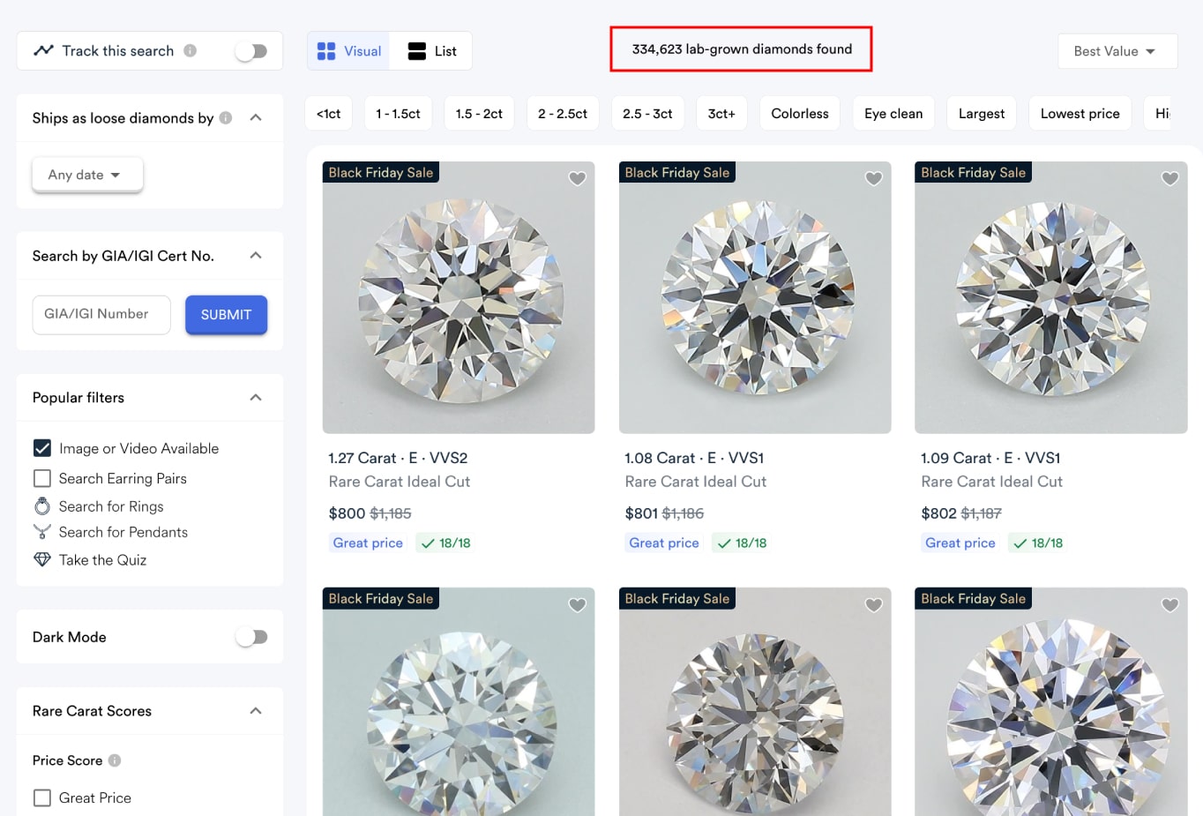Click the pendant icon beside Search for Pendants
This screenshot has width=1203, height=816.
[x=41, y=532]
